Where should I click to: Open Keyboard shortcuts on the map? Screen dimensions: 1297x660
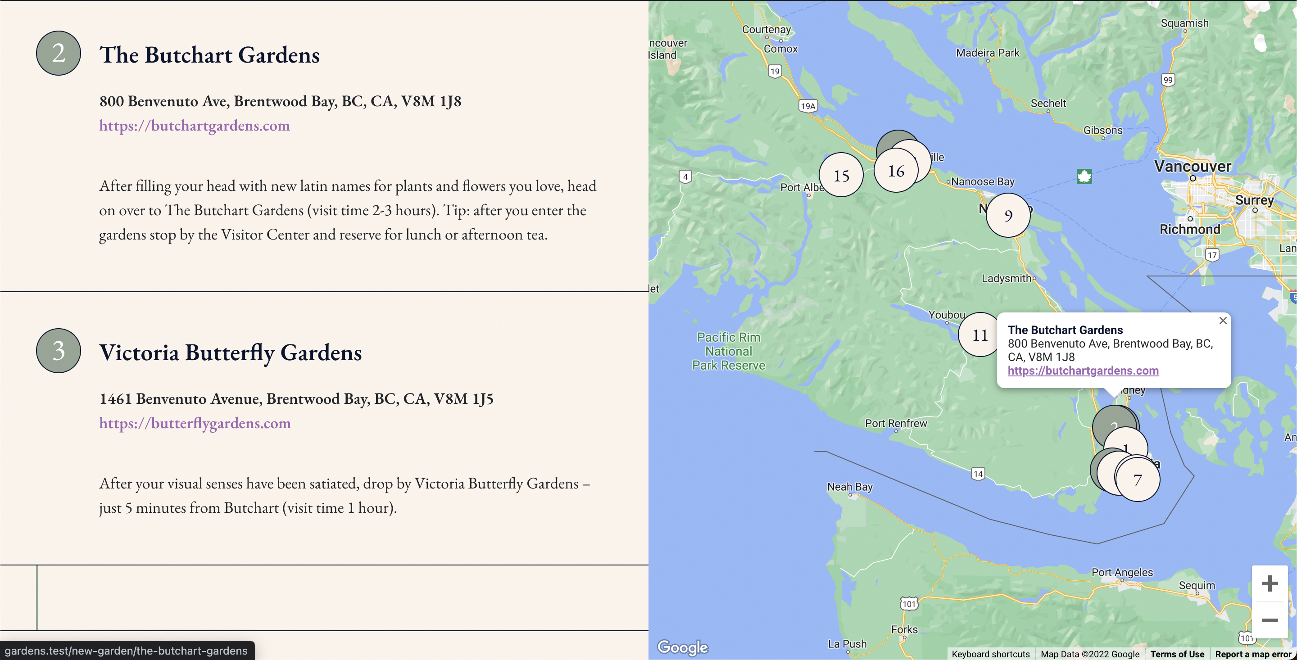coord(990,654)
